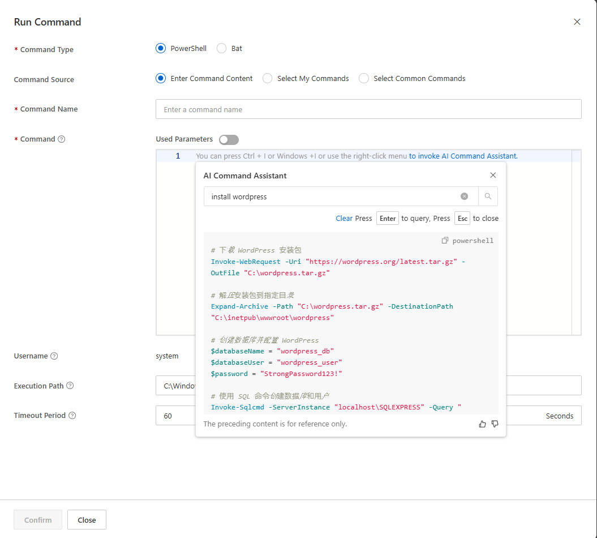
Task: Click the $databaseName variable line
Action: pos(272,351)
